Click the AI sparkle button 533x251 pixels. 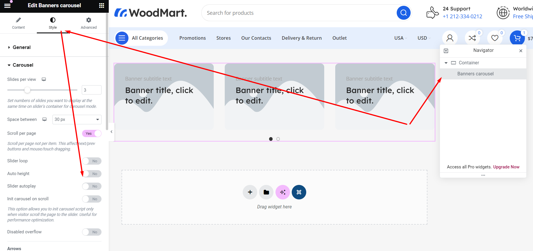click(283, 192)
